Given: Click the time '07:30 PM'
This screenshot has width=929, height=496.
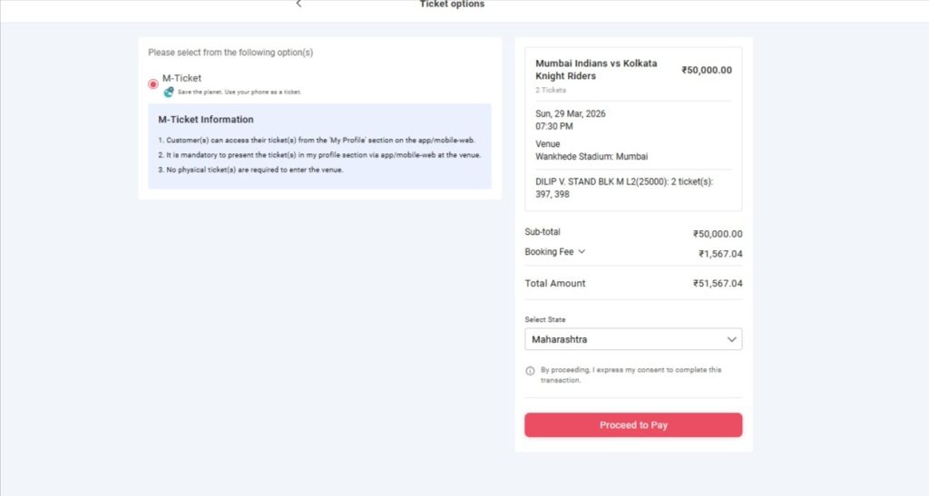Looking at the screenshot, I should pyautogui.click(x=554, y=126).
